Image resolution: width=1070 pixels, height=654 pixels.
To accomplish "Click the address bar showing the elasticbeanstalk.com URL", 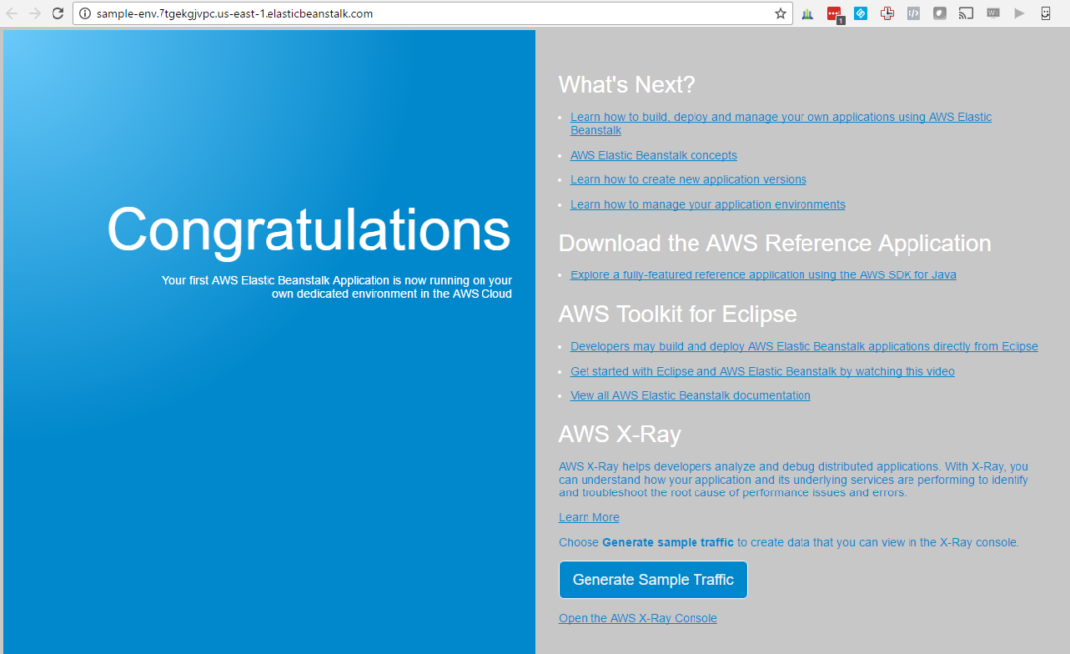I will [x=426, y=14].
